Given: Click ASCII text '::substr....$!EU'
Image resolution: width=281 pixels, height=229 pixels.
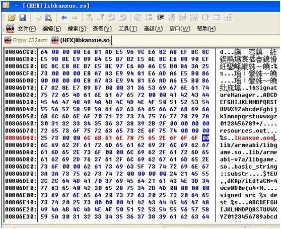Looking at the screenshot, I should tap(248, 174).
